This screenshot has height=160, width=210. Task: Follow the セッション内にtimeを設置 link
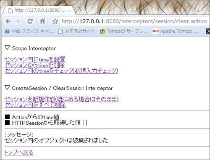tap(35, 59)
